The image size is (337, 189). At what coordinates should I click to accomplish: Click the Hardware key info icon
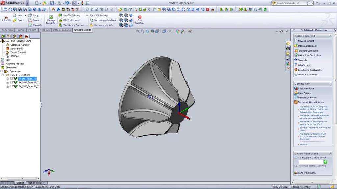coord(91,25)
